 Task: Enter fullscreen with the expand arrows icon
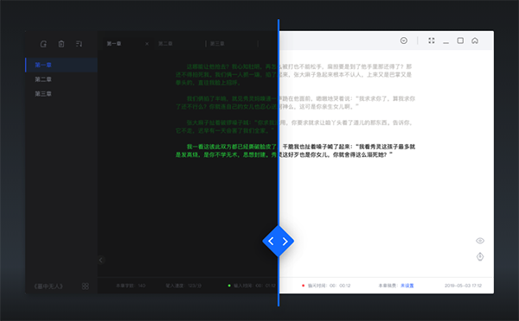pyautogui.click(x=432, y=41)
